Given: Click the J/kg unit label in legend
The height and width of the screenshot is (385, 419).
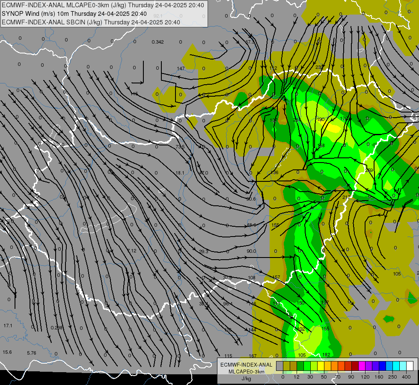Looking at the screenshot, I should (247, 379).
